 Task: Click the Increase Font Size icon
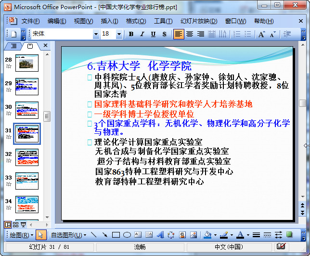[261, 34]
